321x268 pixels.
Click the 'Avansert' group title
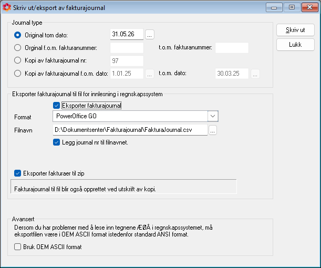coord(23,219)
